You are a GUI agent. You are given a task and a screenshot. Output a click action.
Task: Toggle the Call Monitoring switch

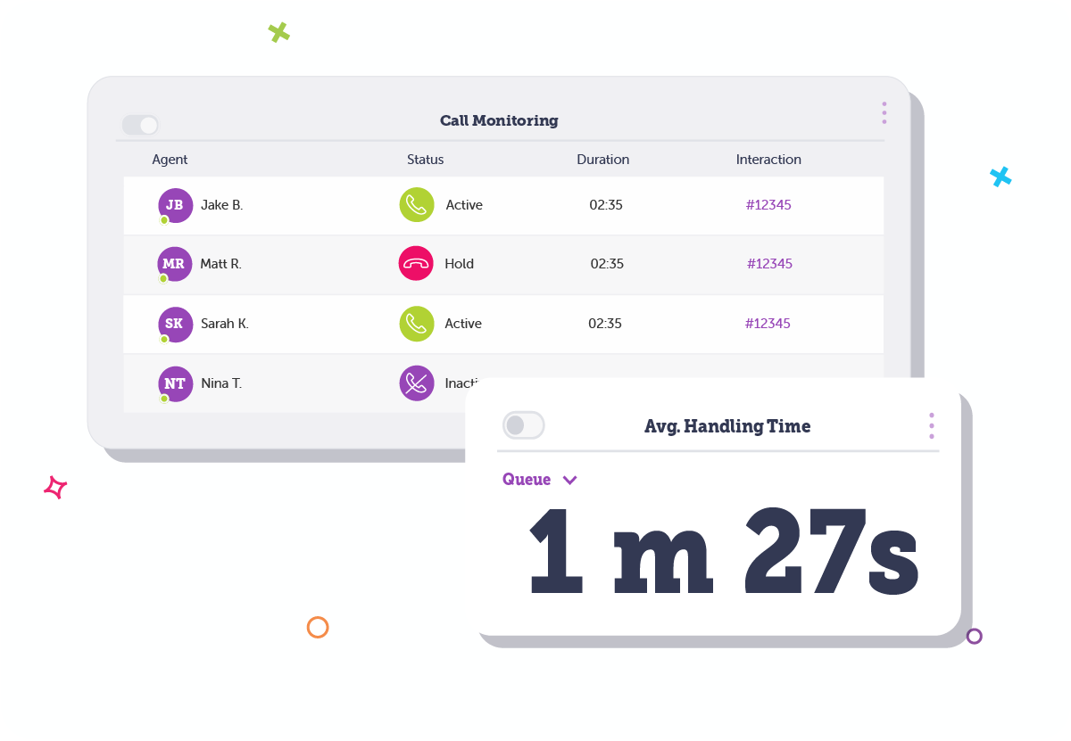point(140,125)
